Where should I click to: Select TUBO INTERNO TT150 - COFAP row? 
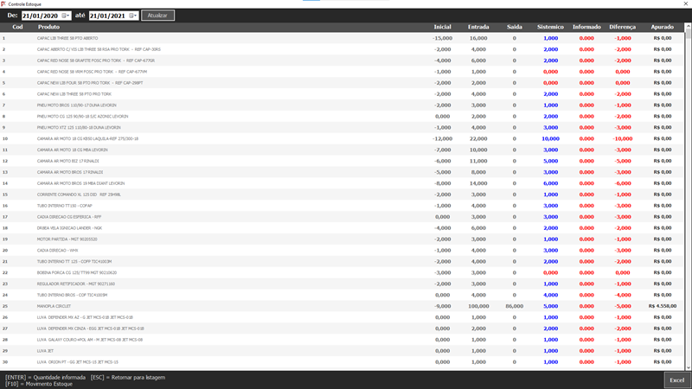342,206
